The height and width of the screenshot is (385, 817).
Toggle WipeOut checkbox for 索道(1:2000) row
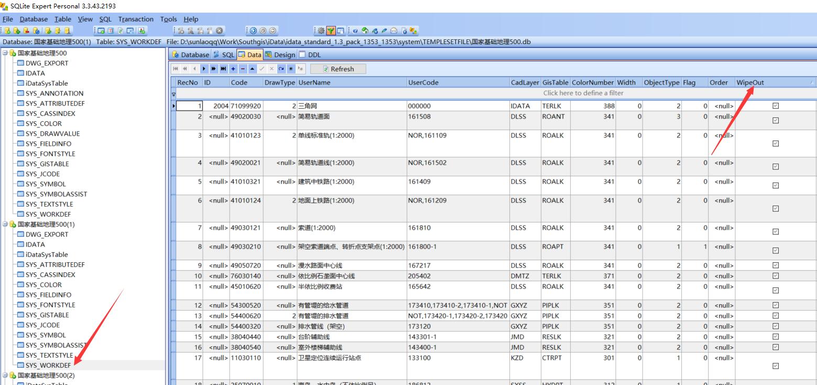[x=776, y=231]
